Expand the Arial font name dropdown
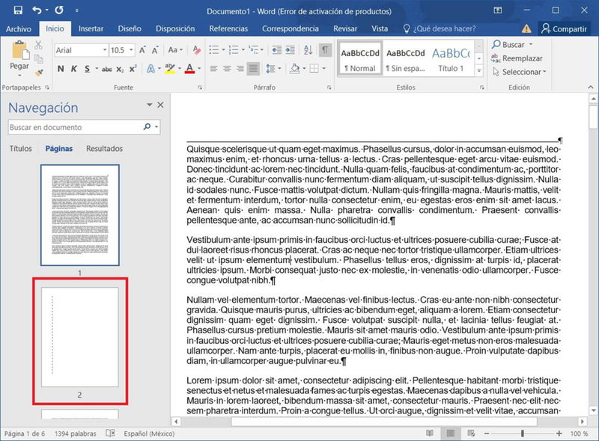 coord(104,49)
